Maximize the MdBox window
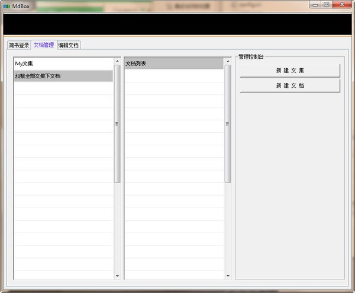Image resolution: width=355 pixels, height=293 pixels. click(327, 5)
